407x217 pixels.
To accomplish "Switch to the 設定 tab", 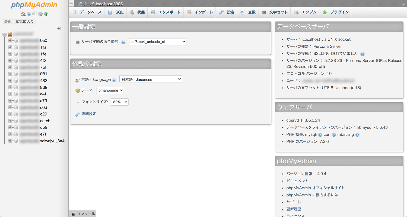I will pyautogui.click(x=227, y=12).
